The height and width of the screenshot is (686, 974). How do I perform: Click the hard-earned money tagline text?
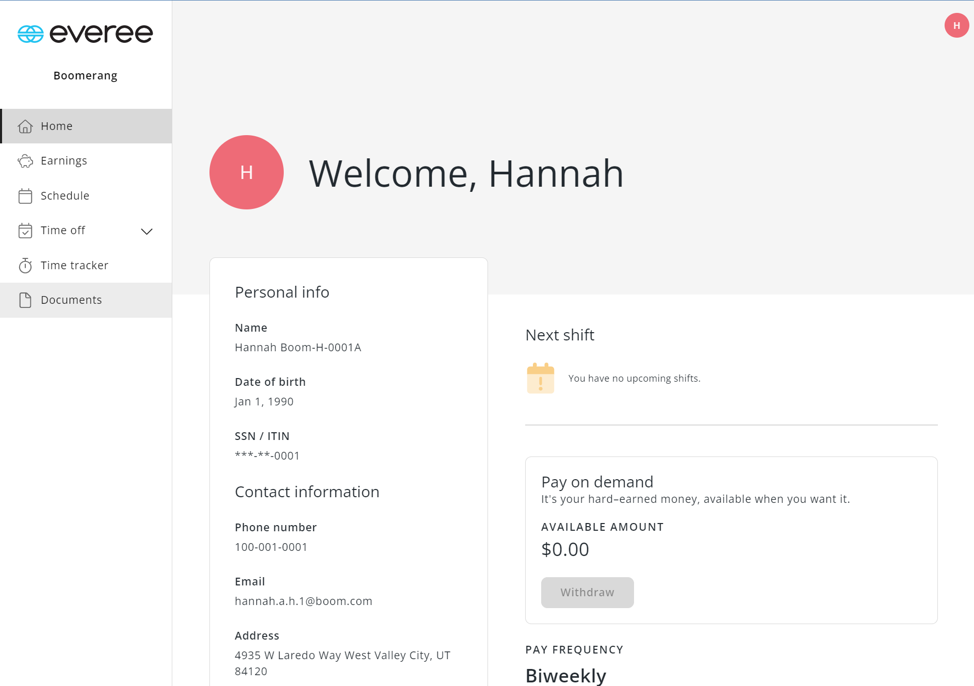(x=695, y=499)
